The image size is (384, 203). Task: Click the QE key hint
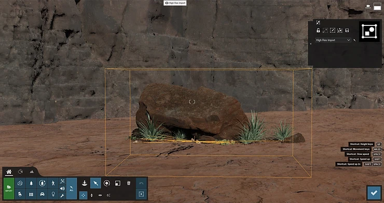[x=379, y=144]
